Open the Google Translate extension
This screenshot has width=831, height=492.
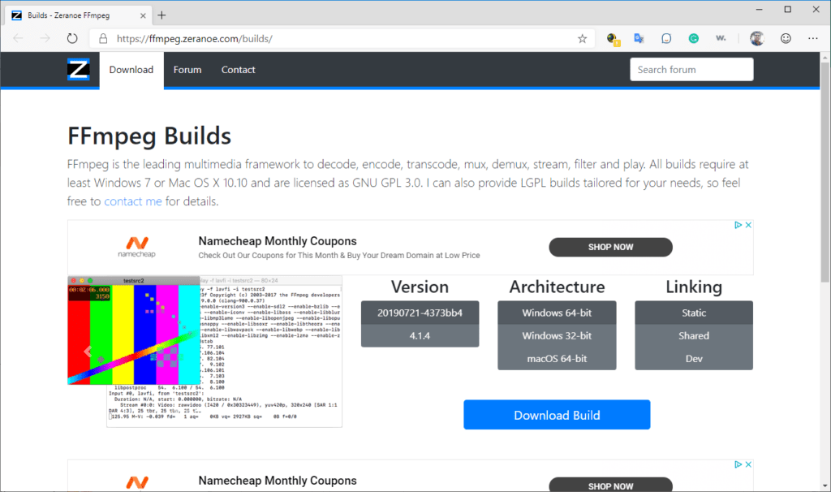(x=639, y=38)
